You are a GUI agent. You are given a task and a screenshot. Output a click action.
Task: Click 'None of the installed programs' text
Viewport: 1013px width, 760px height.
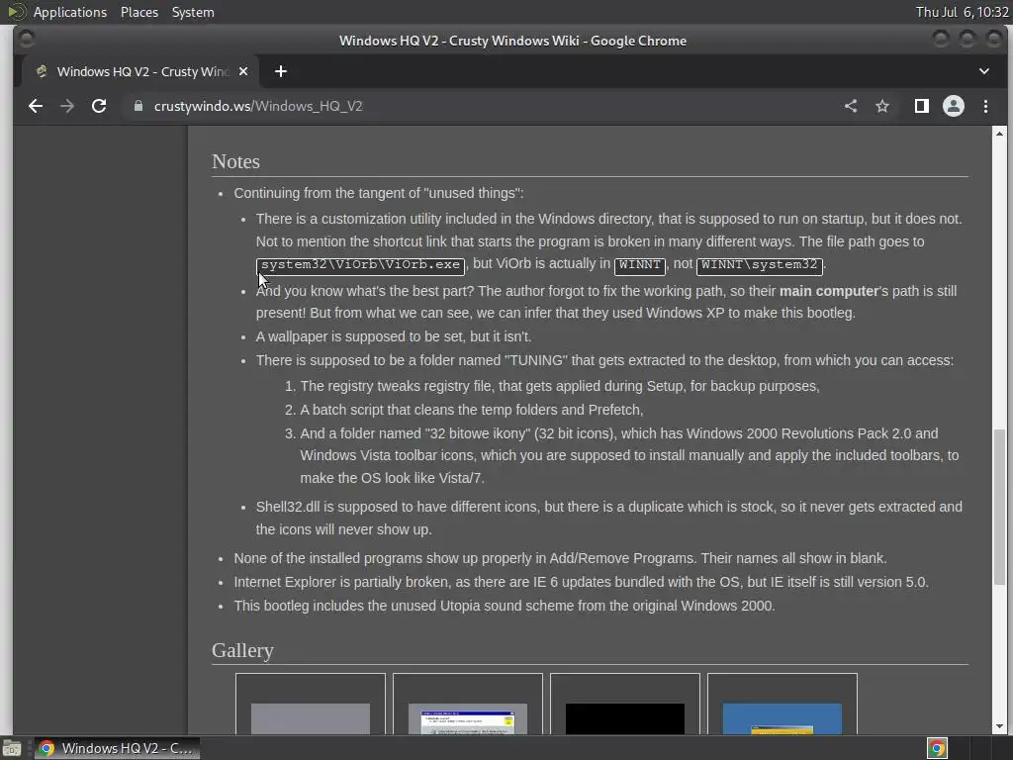(x=560, y=558)
